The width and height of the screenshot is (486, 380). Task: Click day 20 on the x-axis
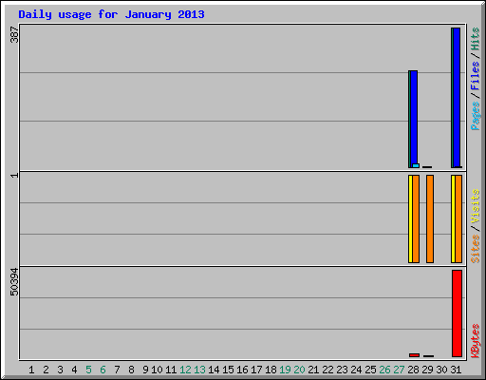299,370
